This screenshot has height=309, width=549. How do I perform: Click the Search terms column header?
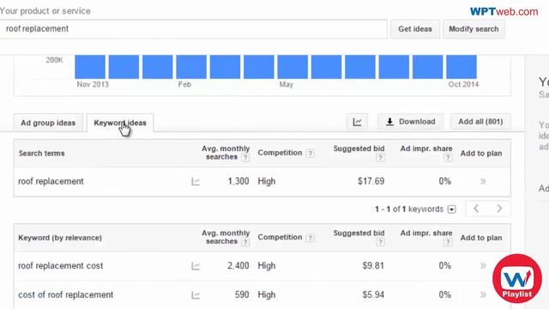tap(42, 154)
